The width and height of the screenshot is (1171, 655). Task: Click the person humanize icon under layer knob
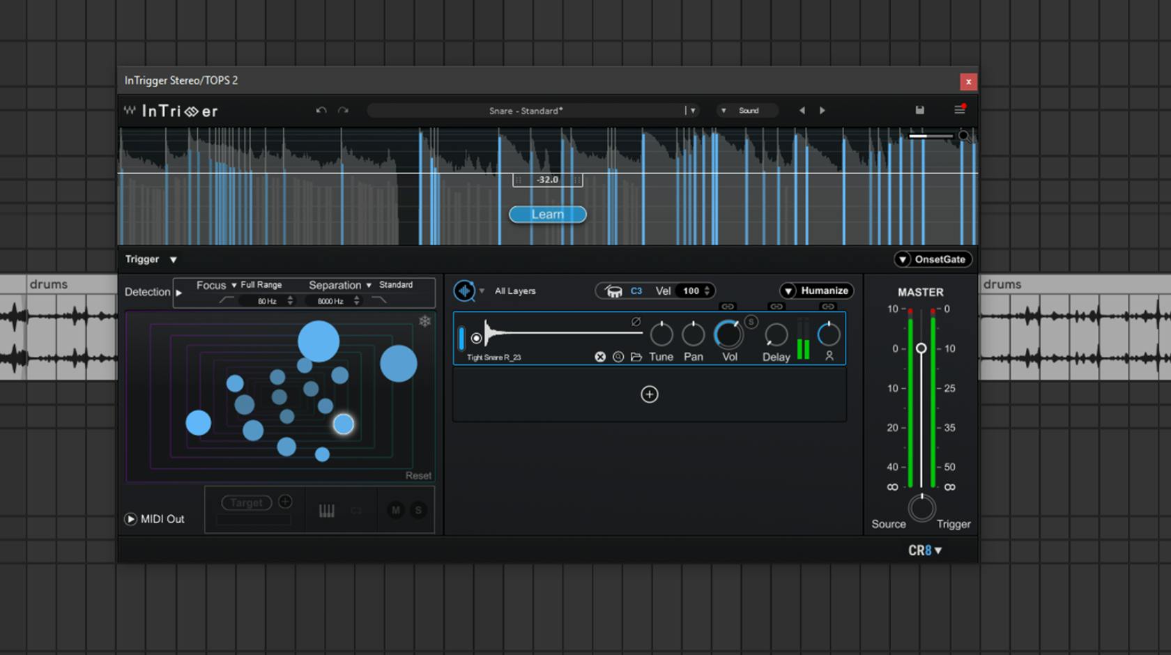pyautogui.click(x=829, y=356)
